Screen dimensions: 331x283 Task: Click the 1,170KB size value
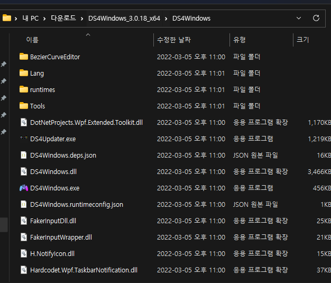coord(319,123)
